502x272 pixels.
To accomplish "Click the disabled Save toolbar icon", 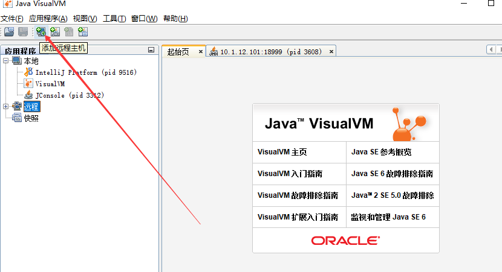I will pyautogui.click(x=23, y=31).
